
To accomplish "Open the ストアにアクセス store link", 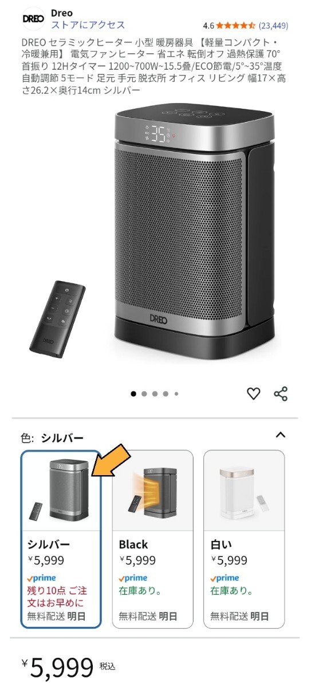I will [x=88, y=25].
